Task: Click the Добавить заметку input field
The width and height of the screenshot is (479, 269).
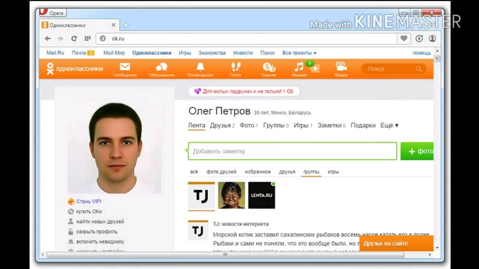Action: pos(292,151)
